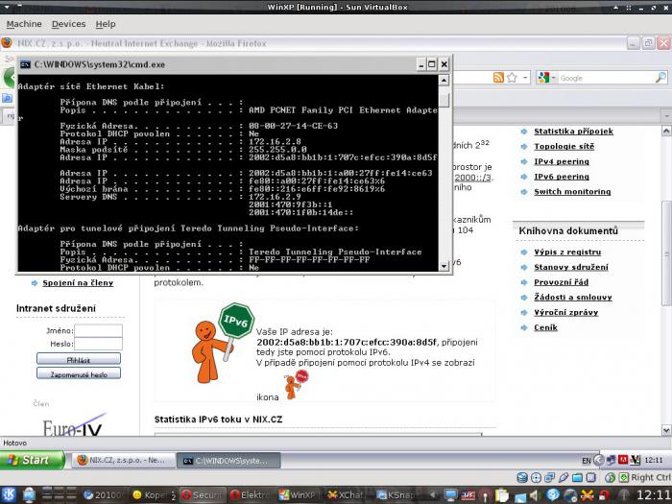Click the Jméno username input field
Viewport: 672px width, 504px height.
click(98, 330)
